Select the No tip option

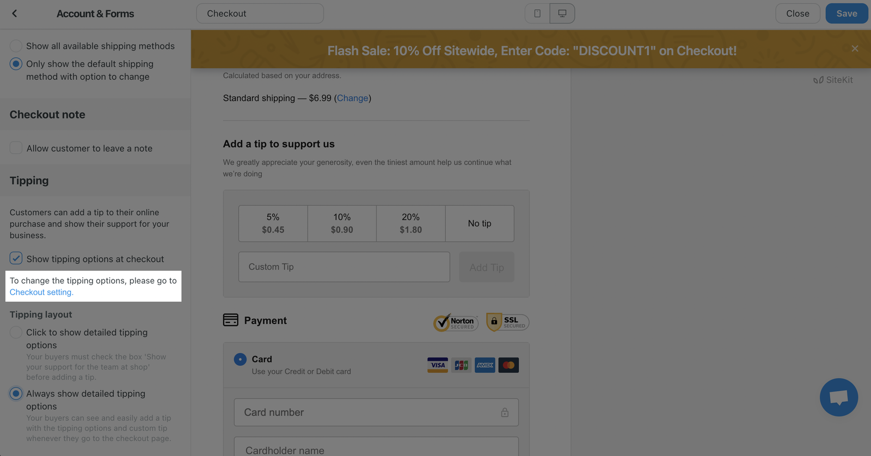(x=480, y=223)
